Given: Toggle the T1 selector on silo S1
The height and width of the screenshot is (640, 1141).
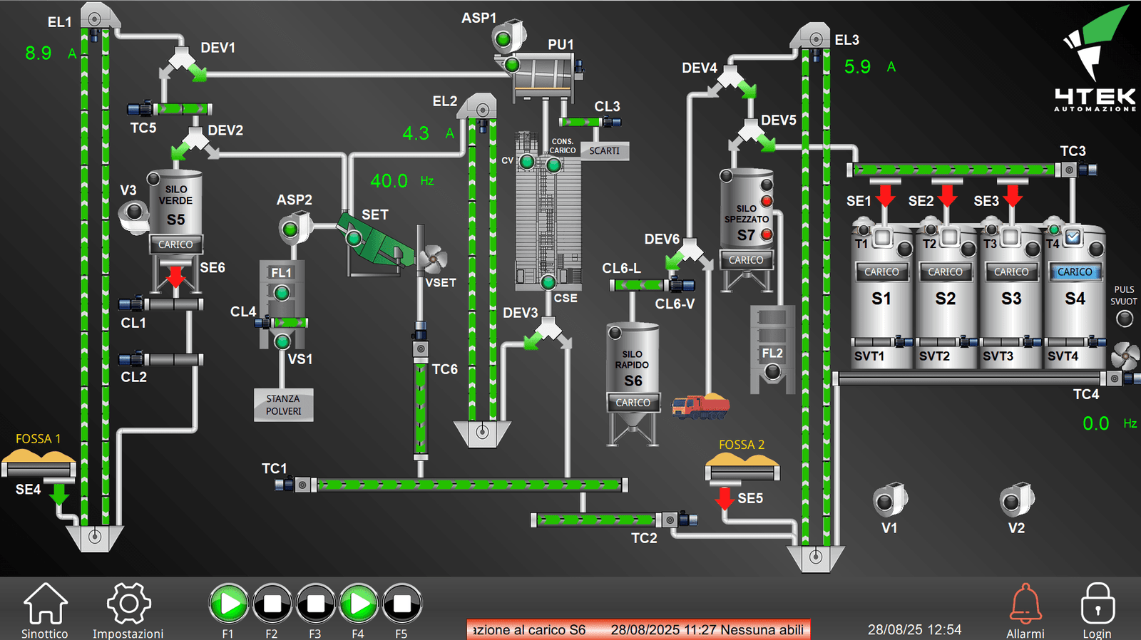Looking at the screenshot, I should pos(882,237).
